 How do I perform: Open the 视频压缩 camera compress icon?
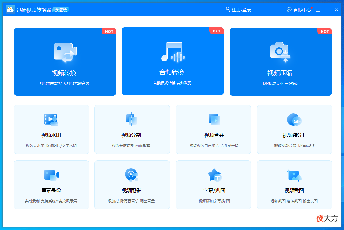pos(280,52)
